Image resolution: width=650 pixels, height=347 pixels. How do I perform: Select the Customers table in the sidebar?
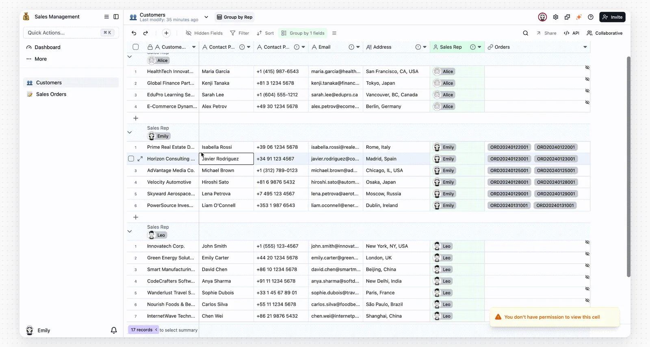tap(71, 83)
